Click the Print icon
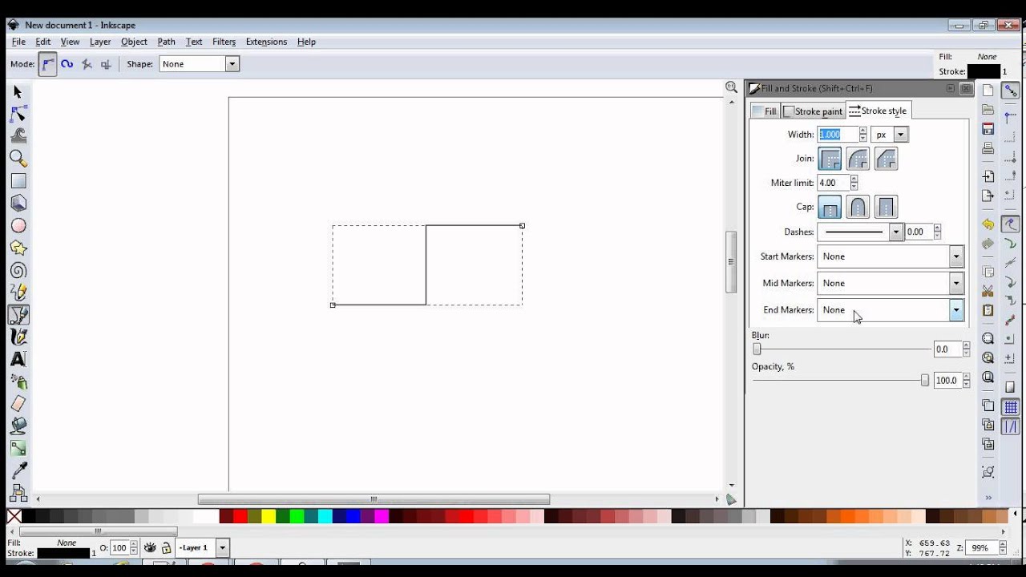The image size is (1026, 577). [x=988, y=148]
